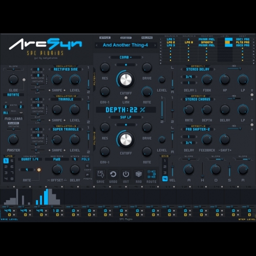Click the LFO Copy icon

[88, 166]
